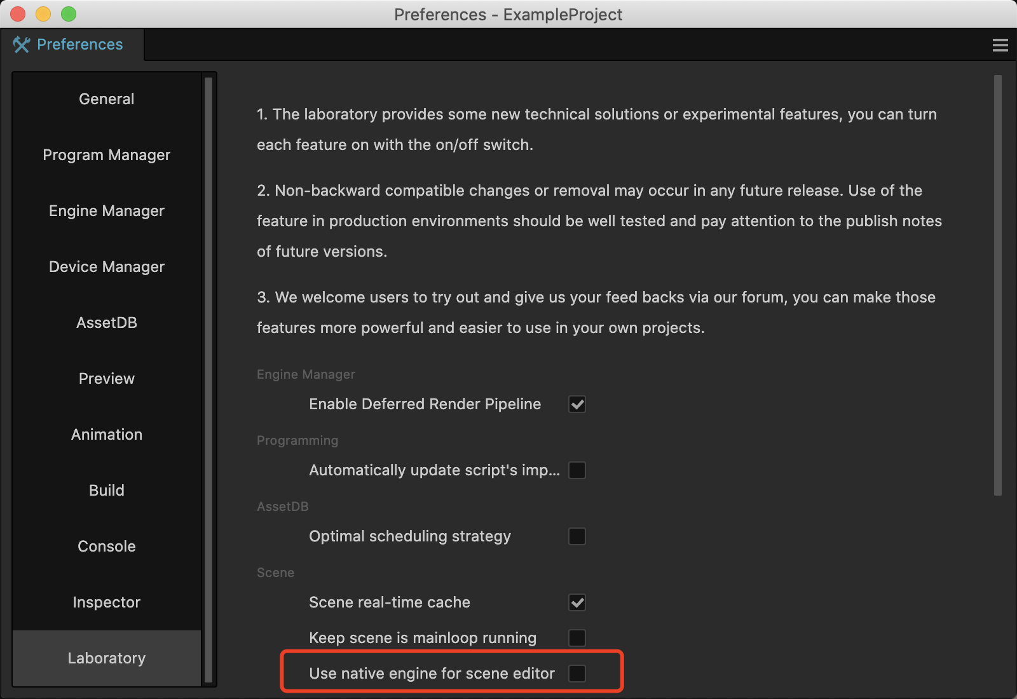The height and width of the screenshot is (699, 1017).
Task: Disable Enable Deferred Render Pipeline checkbox
Action: [x=577, y=404]
